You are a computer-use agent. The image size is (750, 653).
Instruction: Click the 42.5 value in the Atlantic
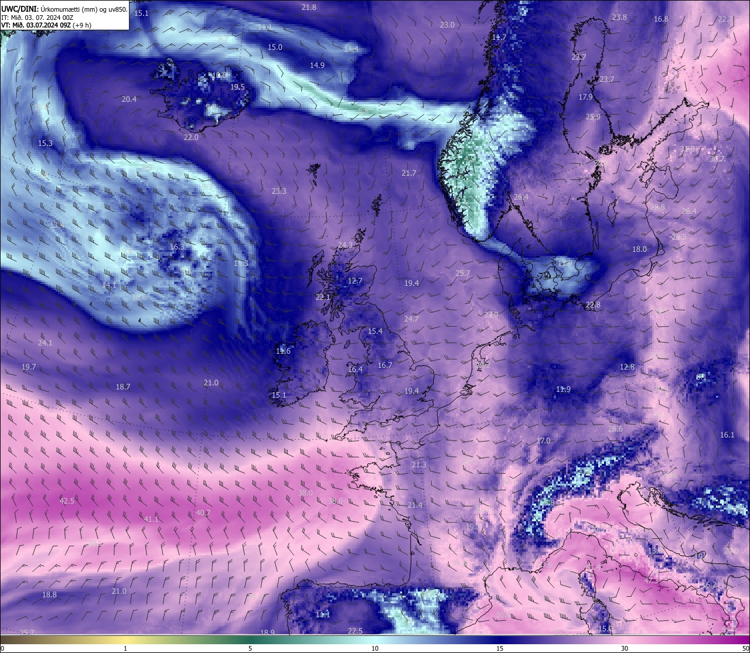click(67, 501)
